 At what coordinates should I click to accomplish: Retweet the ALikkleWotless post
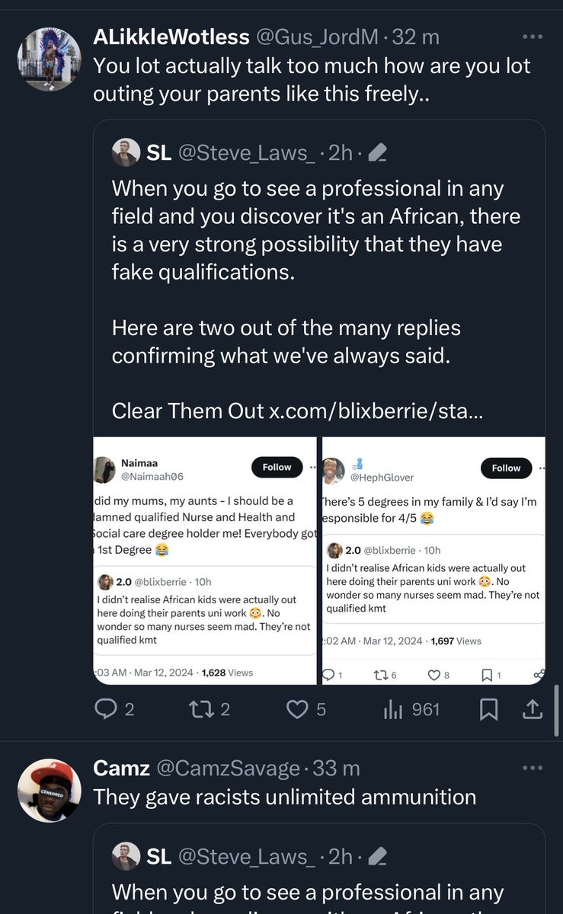click(200, 710)
